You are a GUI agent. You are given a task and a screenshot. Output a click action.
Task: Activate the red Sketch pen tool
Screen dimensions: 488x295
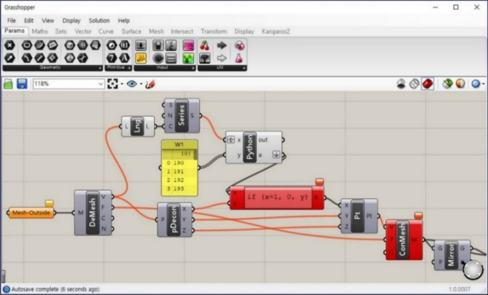pos(150,84)
